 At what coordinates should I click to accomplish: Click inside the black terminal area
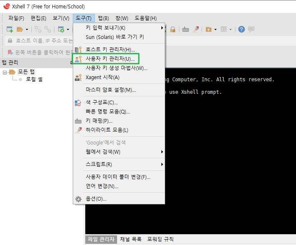click(x=230, y=151)
